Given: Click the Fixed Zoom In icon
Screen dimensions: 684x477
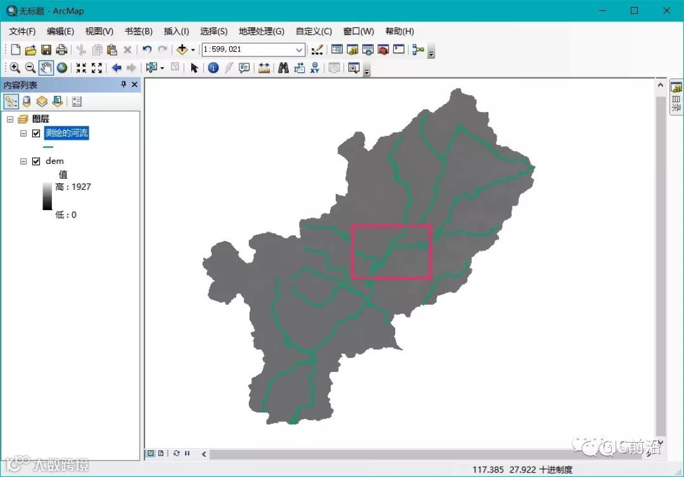Looking at the screenshot, I should (x=81, y=68).
